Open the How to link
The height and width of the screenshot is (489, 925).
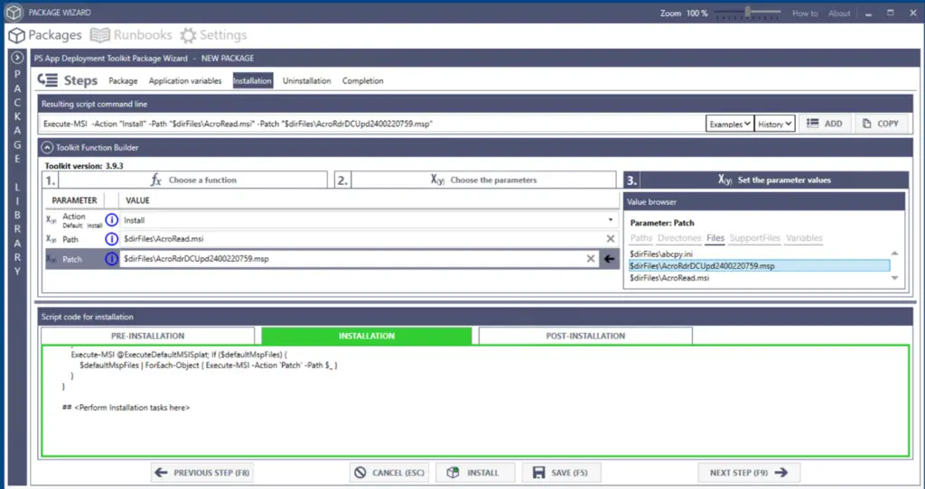point(805,13)
